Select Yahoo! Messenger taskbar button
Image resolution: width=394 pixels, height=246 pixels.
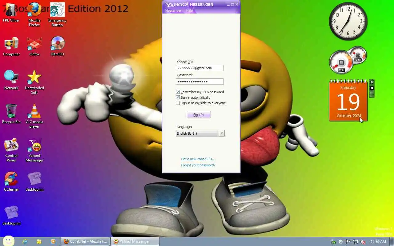click(135, 241)
